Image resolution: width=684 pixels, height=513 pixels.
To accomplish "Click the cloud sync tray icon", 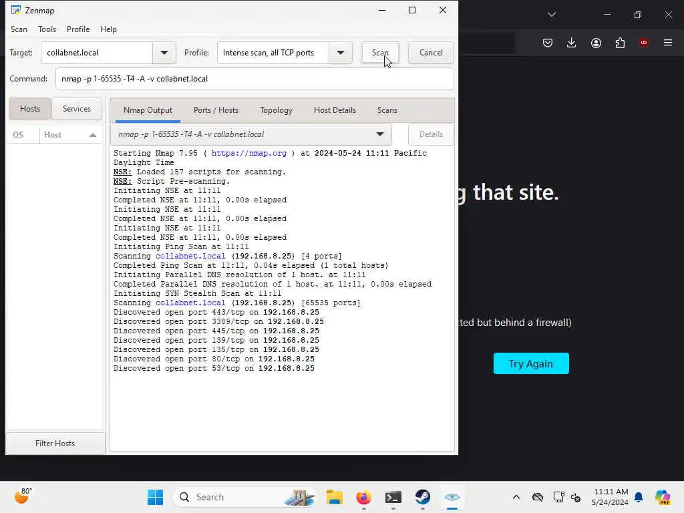I will tap(538, 497).
